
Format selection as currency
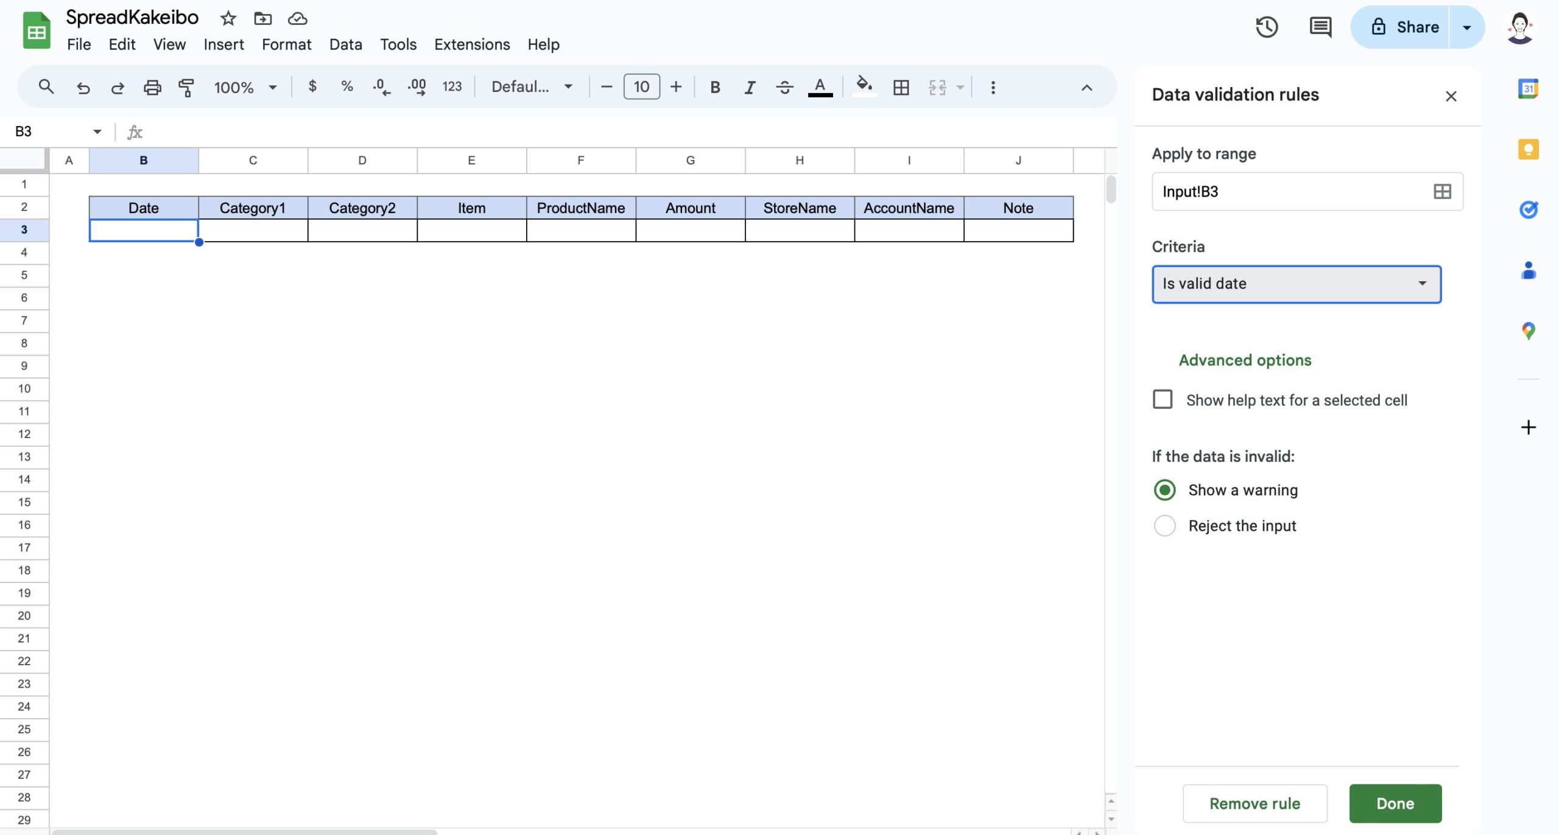[313, 86]
